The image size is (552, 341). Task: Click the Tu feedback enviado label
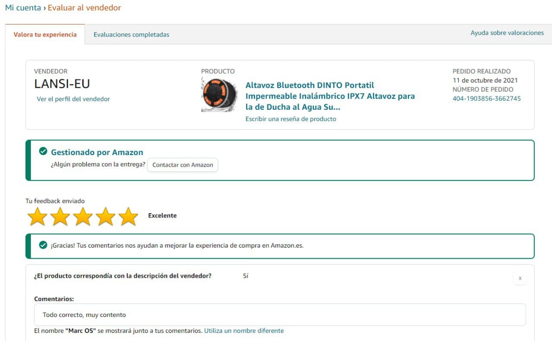55,201
